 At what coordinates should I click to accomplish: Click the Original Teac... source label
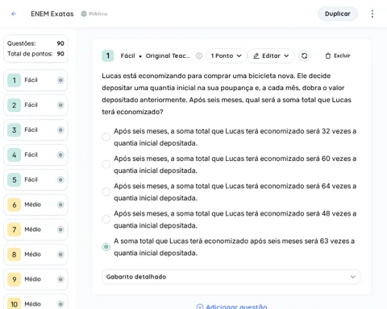click(168, 56)
